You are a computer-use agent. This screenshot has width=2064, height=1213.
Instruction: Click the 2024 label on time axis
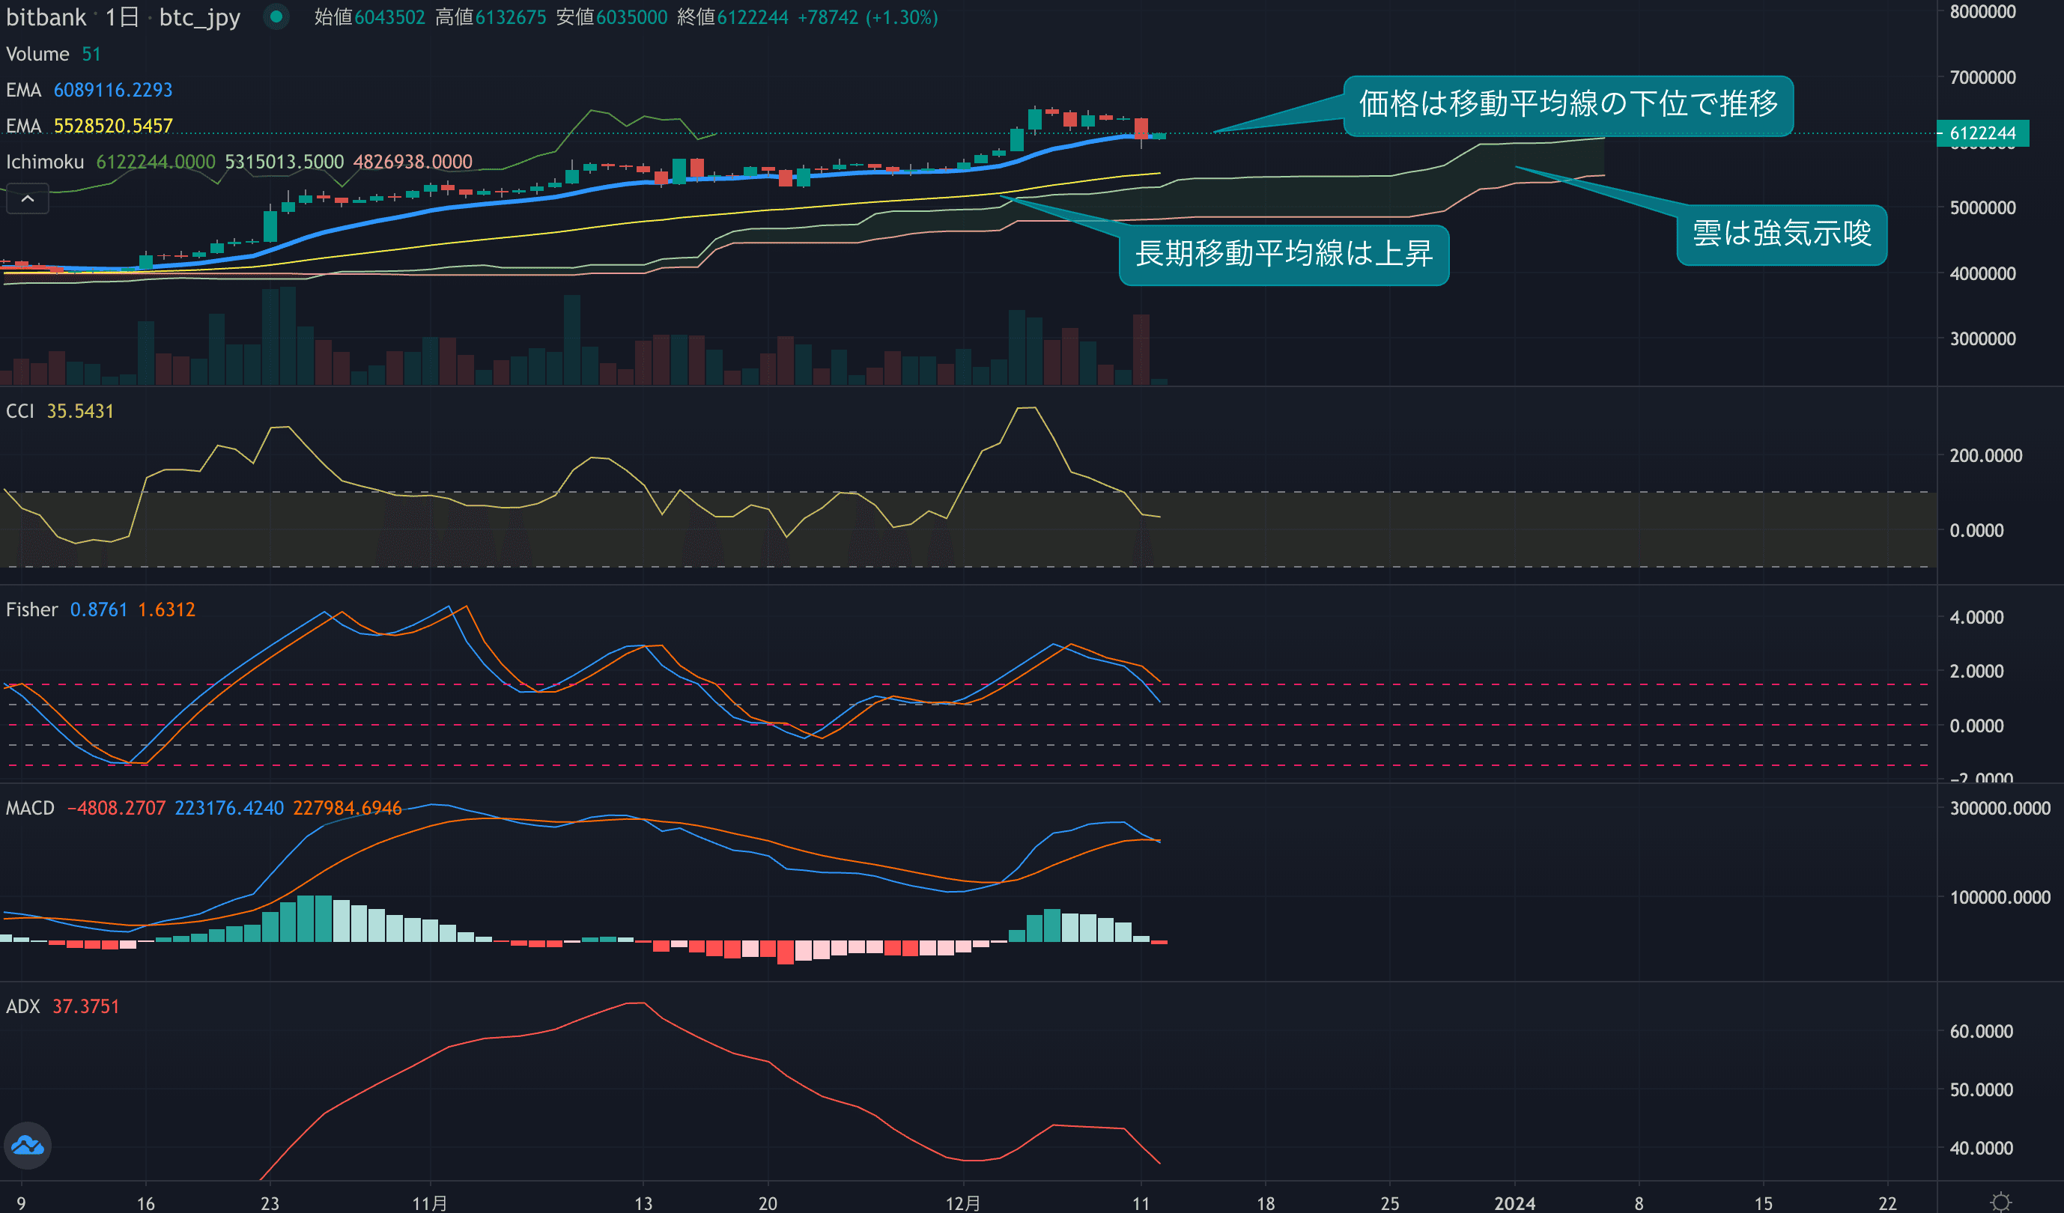1514,1203
